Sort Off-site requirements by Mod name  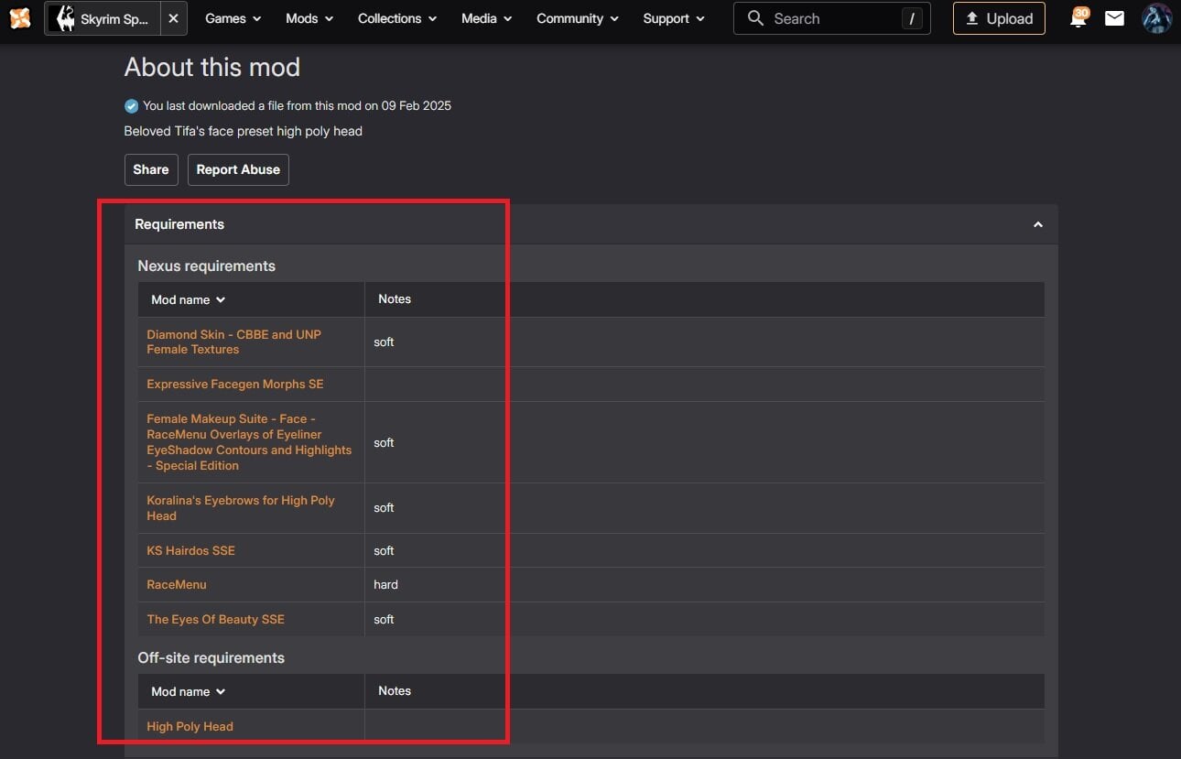click(189, 691)
